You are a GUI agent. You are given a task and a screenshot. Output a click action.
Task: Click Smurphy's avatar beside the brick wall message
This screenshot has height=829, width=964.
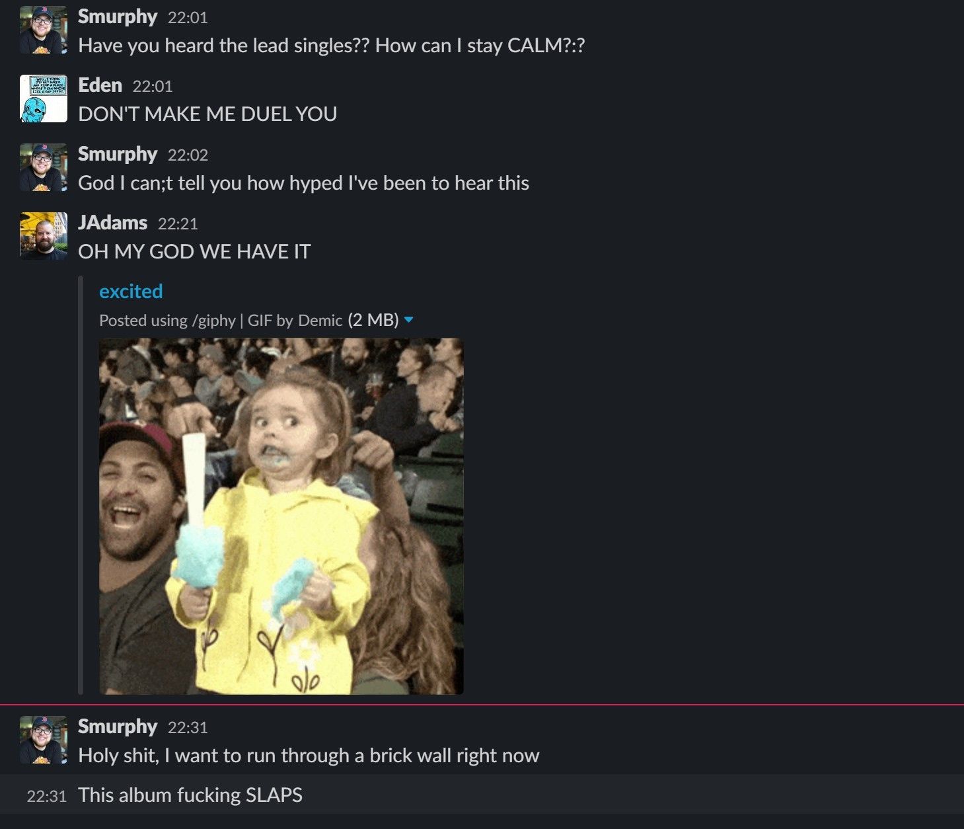point(44,740)
